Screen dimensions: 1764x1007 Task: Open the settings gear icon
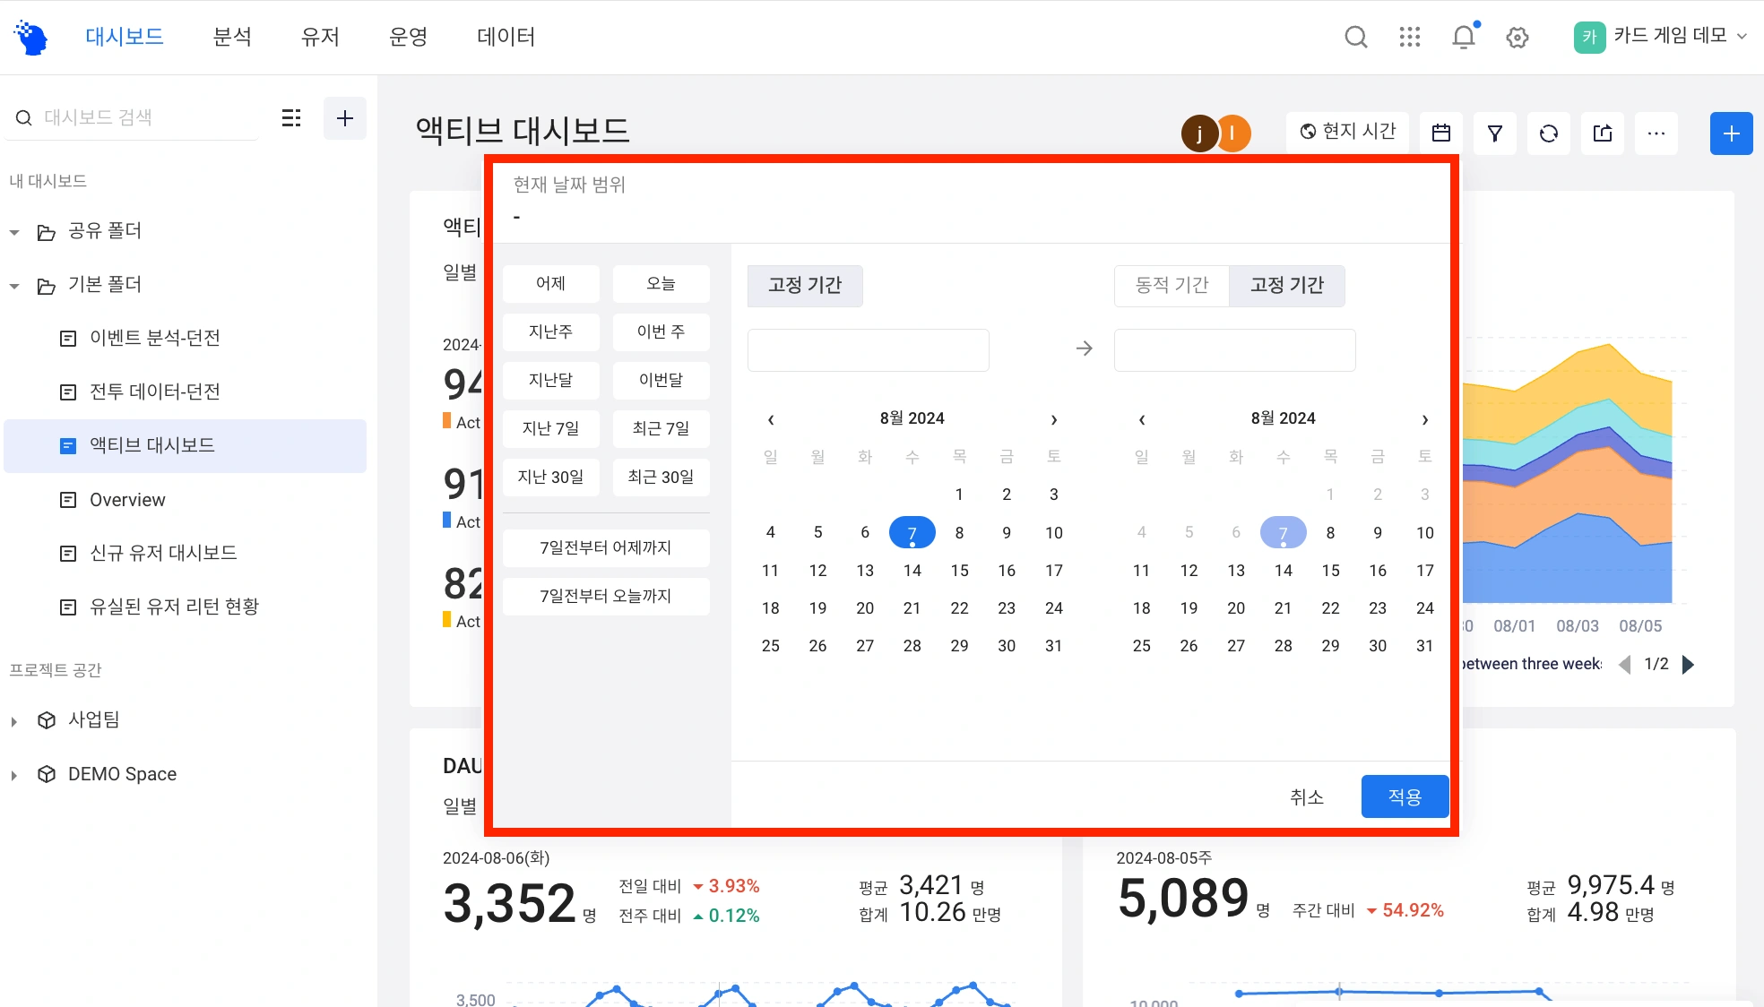1518,37
